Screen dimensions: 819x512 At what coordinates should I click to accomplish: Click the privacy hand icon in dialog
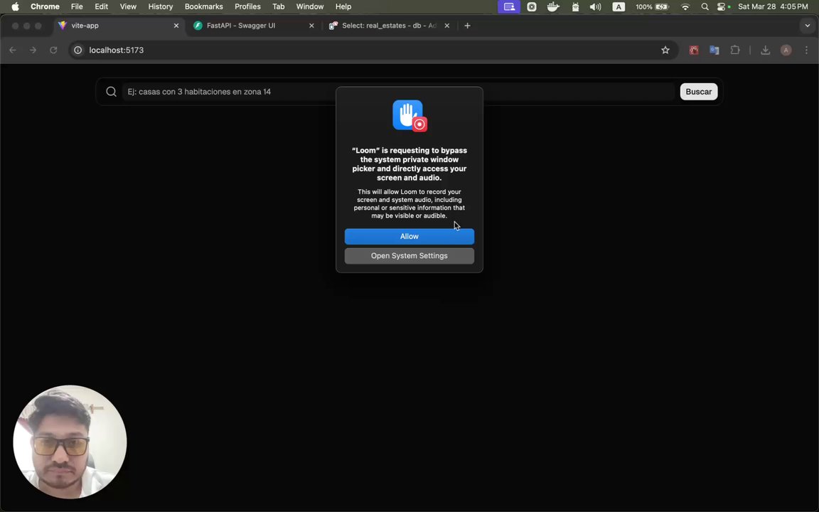pyautogui.click(x=409, y=115)
